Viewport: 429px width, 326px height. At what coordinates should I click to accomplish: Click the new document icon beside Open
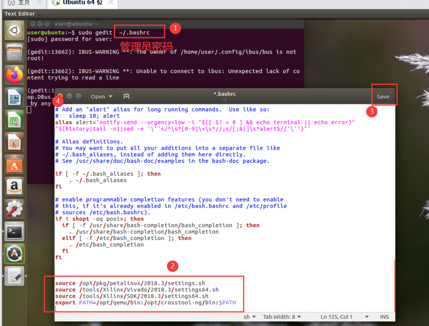[126, 96]
